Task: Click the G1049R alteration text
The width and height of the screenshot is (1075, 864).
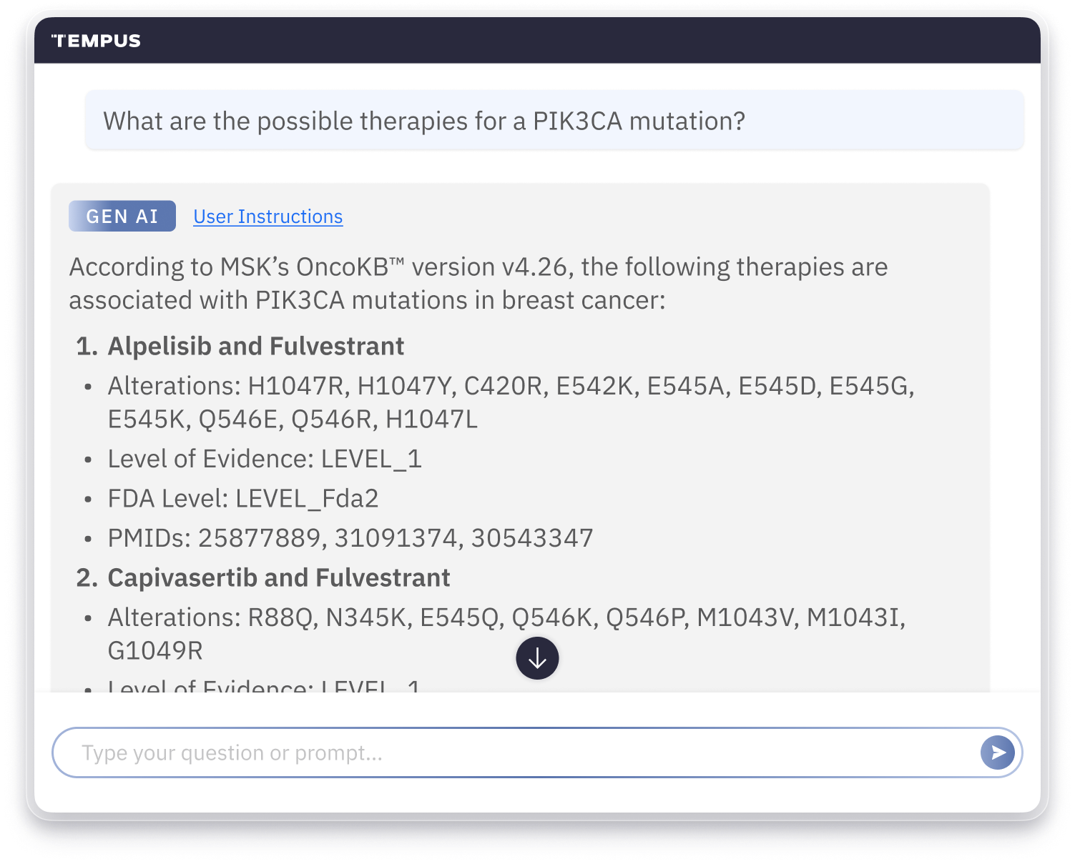Action: point(155,651)
